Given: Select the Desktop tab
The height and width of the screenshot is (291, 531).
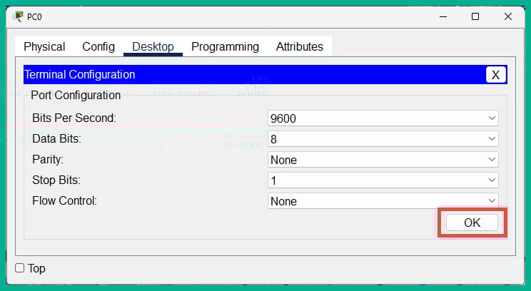Looking at the screenshot, I should pos(153,47).
